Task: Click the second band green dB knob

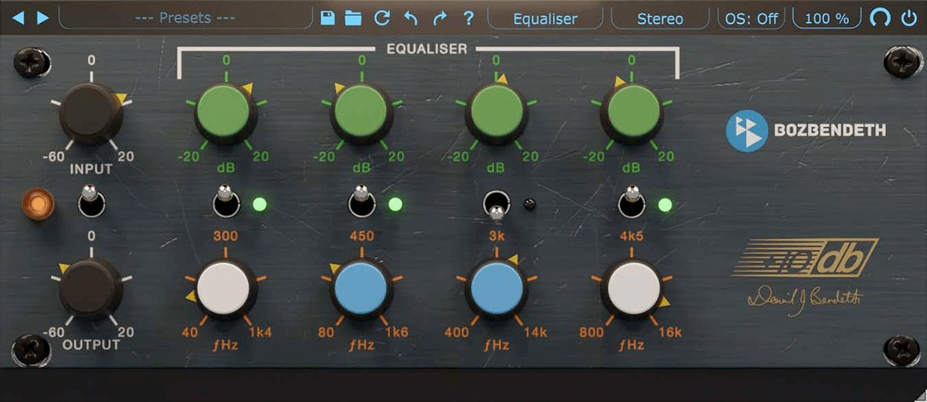Action: pyautogui.click(x=362, y=113)
